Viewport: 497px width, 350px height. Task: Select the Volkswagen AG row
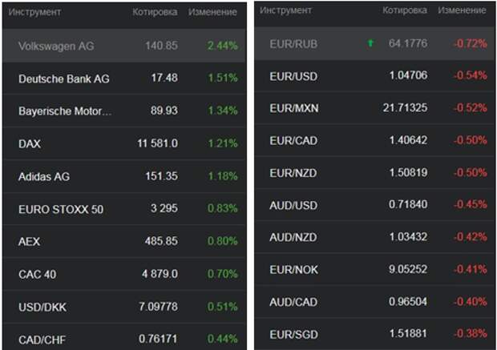[x=124, y=46]
